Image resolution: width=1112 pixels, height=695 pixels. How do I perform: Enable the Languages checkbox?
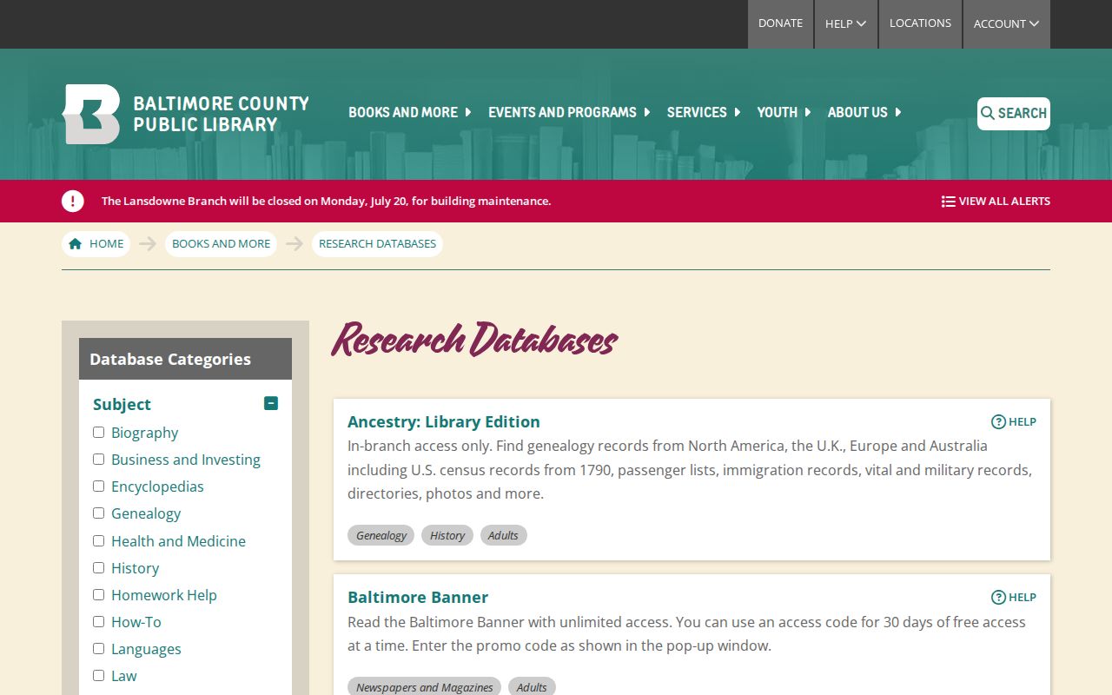coord(98,648)
